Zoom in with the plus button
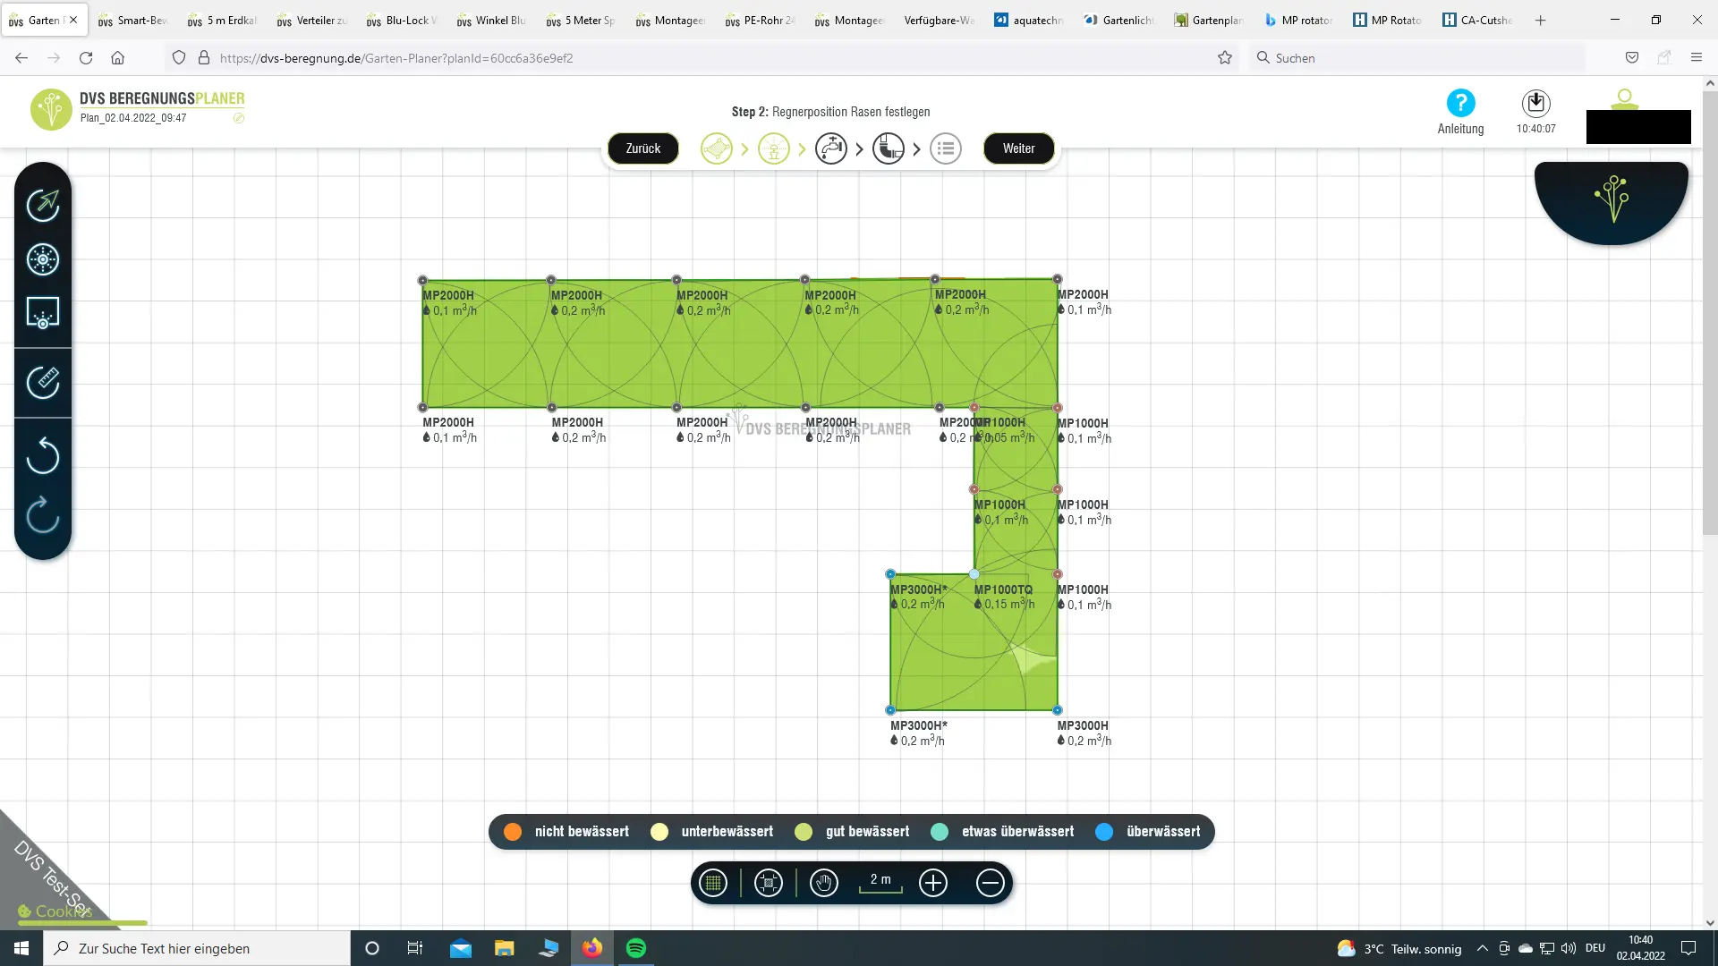The width and height of the screenshot is (1718, 966). tap(933, 884)
